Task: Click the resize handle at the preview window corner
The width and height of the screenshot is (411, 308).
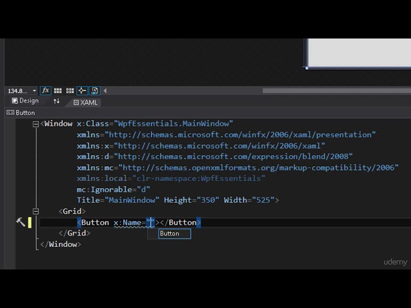Action: (x=307, y=68)
